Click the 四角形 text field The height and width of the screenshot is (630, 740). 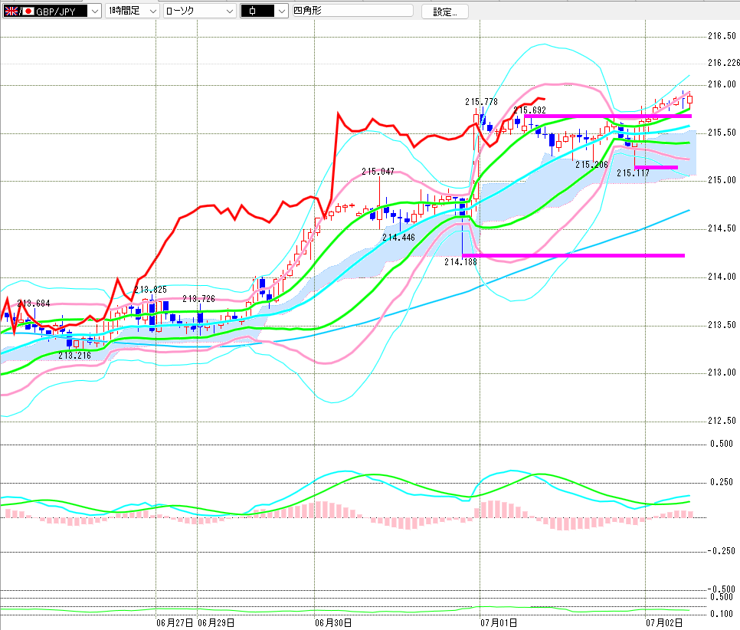[x=352, y=11]
